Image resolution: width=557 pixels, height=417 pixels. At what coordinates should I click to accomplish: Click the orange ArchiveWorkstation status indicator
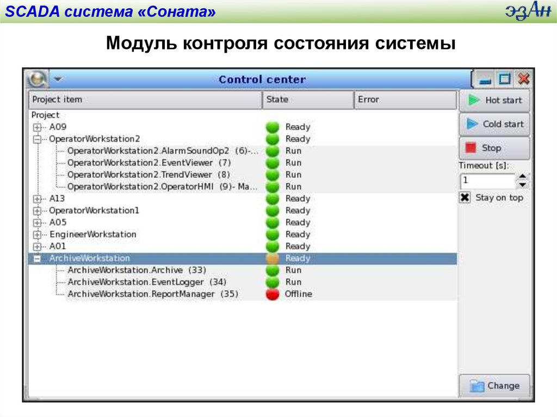click(x=273, y=258)
